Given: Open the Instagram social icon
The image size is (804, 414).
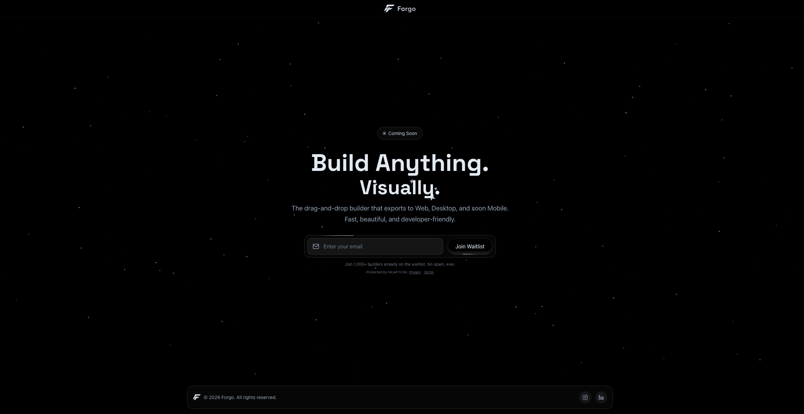Looking at the screenshot, I should [x=585, y=397].
